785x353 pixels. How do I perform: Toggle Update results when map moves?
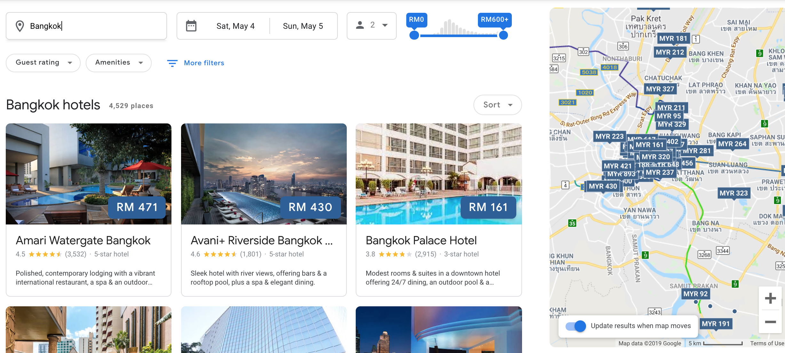pyautogui.click(x=575, y=326)
